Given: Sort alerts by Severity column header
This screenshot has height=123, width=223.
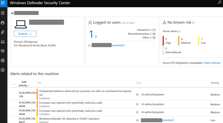Looking at the screenshot, I should click(215, 83).
